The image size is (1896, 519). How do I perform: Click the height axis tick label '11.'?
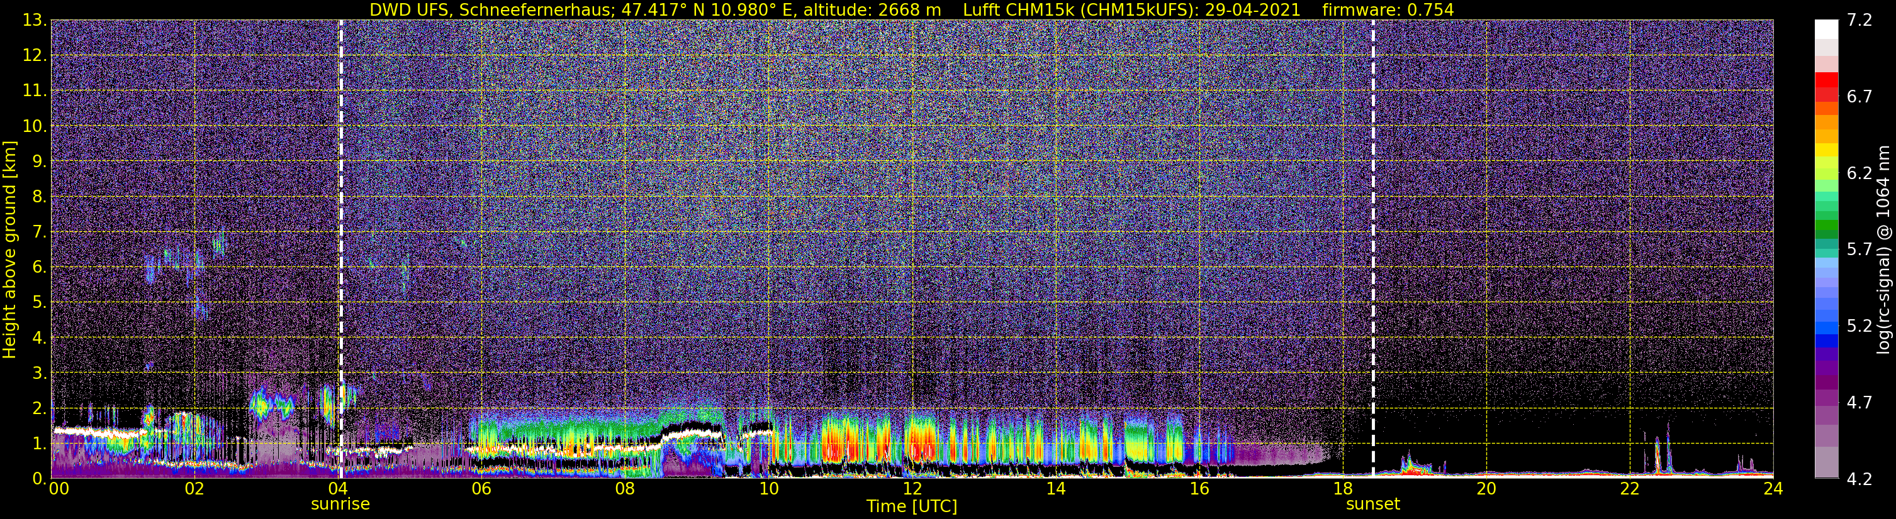coord(35,91)
